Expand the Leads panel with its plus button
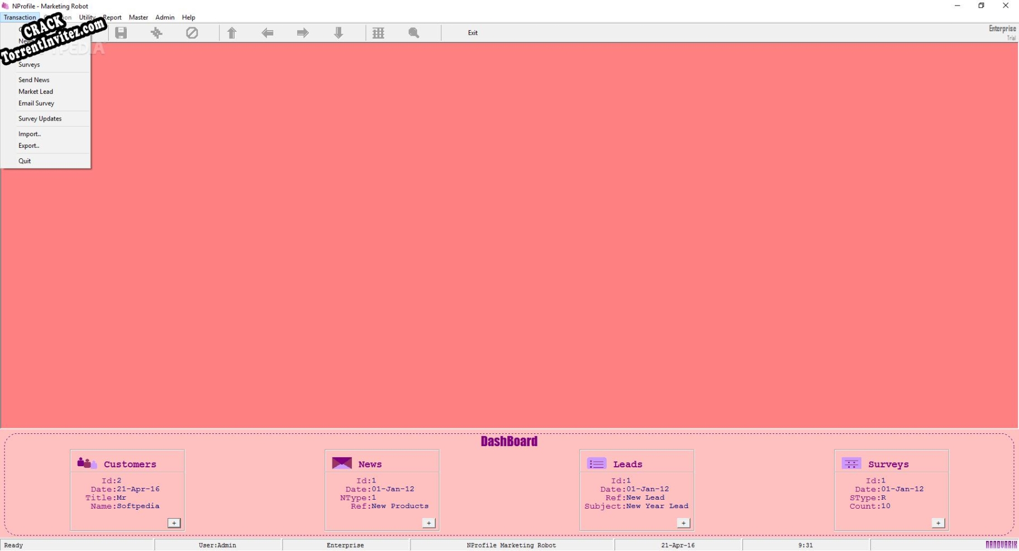Viewport: 1019px width, 551px height. 683,523
